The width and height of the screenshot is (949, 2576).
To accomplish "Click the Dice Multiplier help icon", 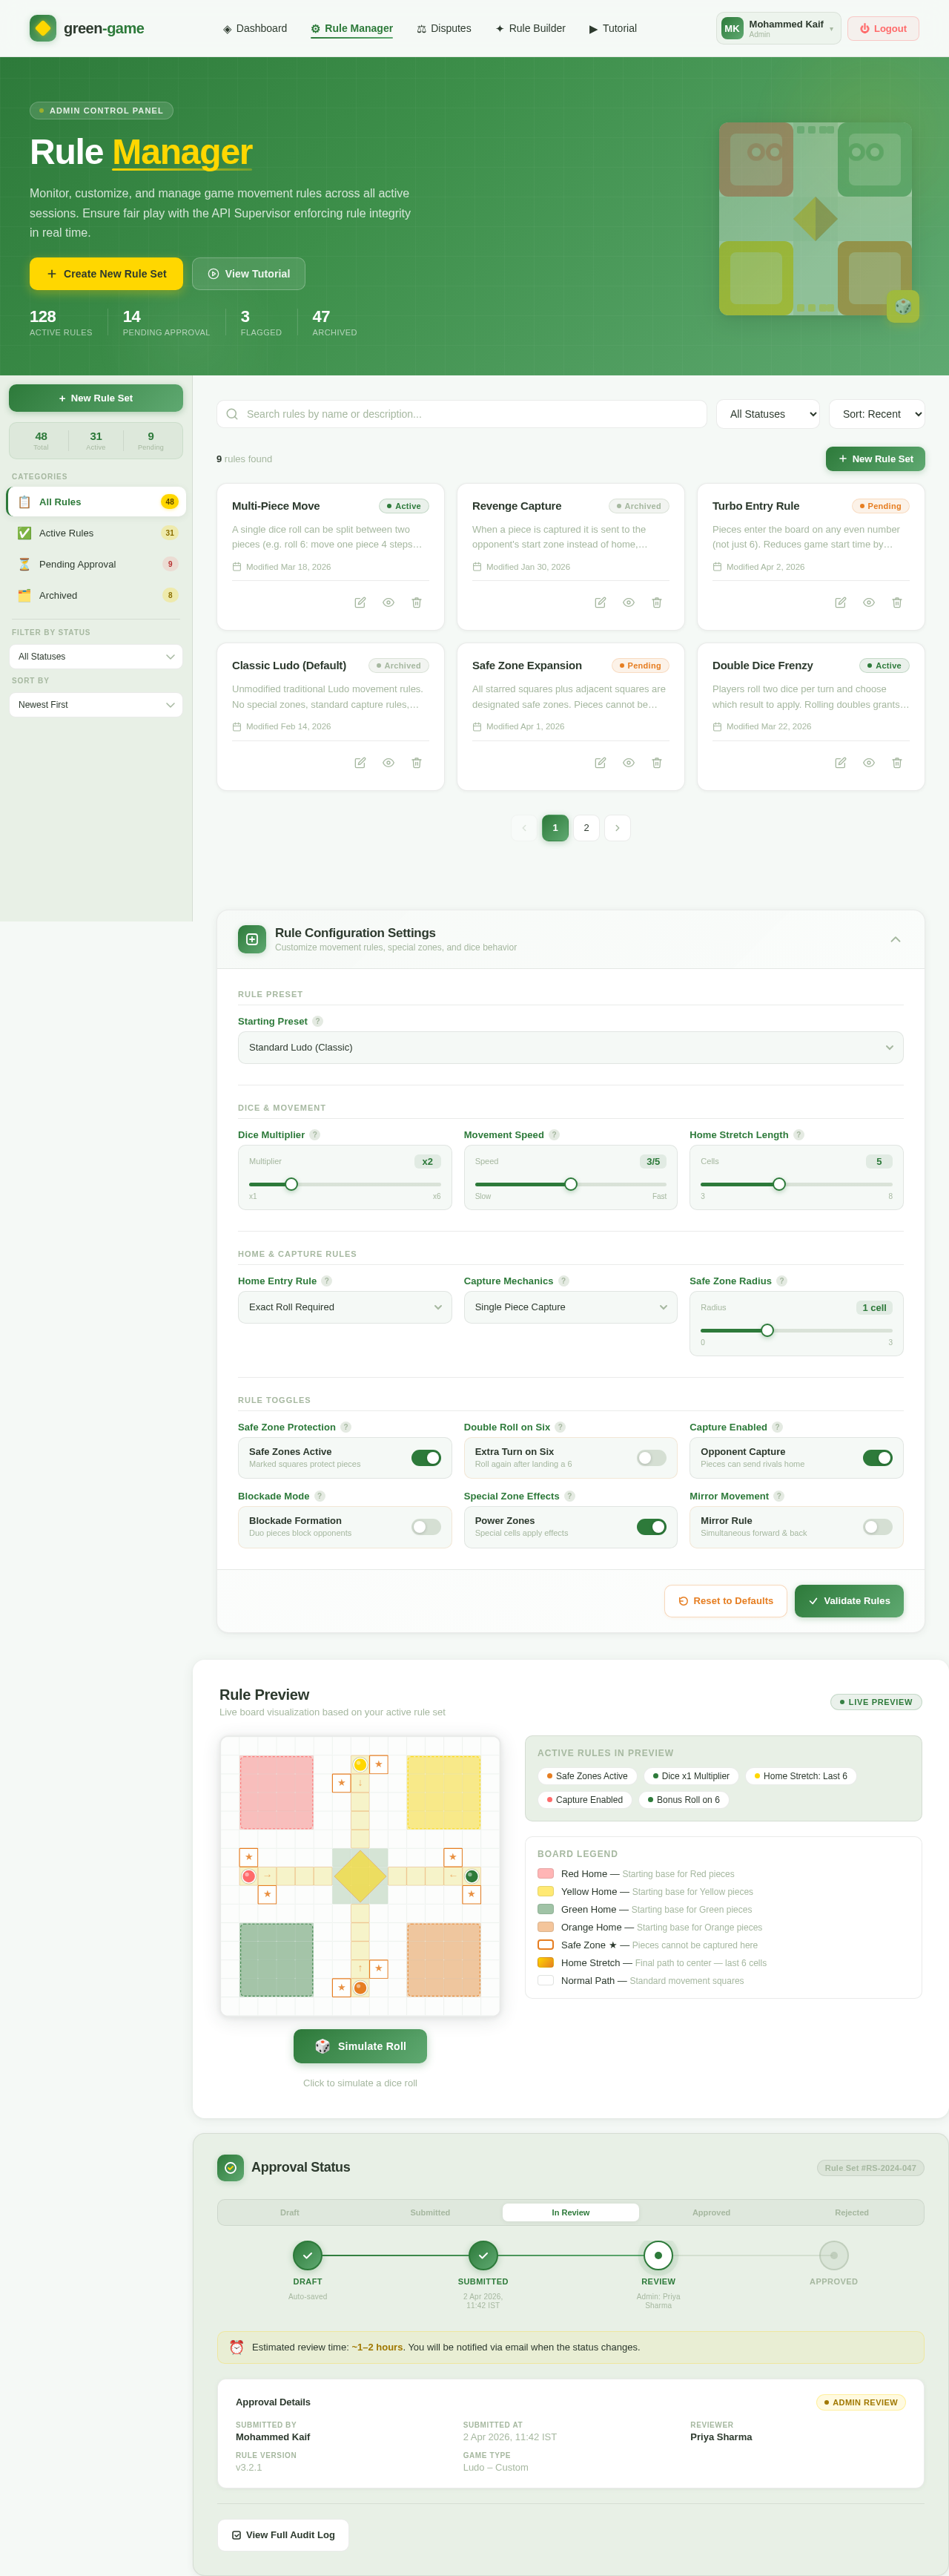I will (314, 1135).
